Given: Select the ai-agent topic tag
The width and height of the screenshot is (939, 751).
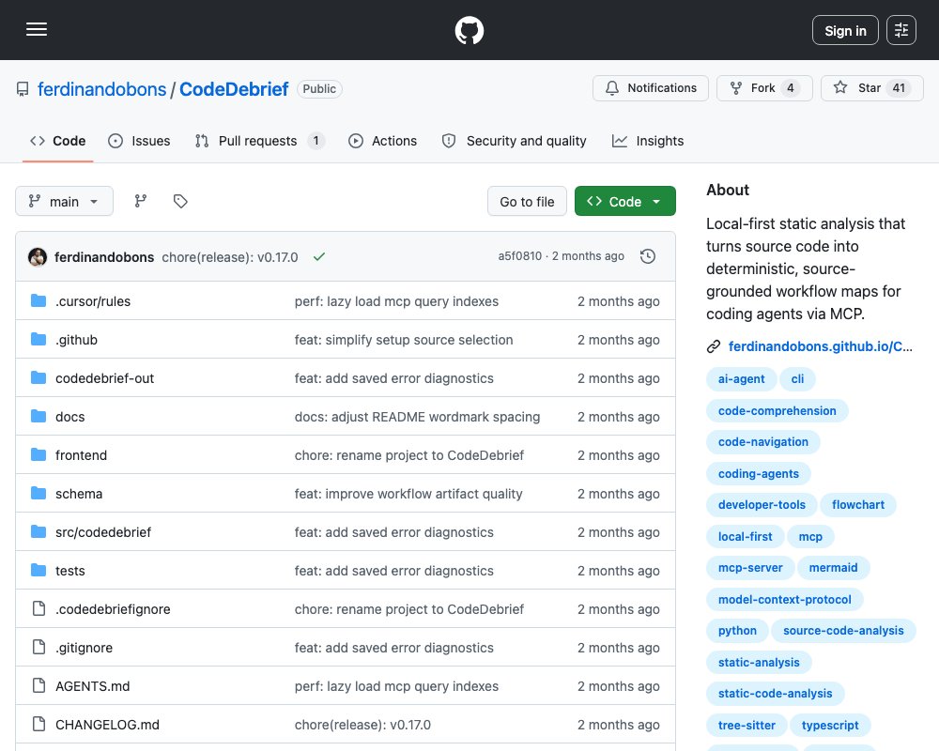Looking at the screenshot, I should [x=742, y=379].
